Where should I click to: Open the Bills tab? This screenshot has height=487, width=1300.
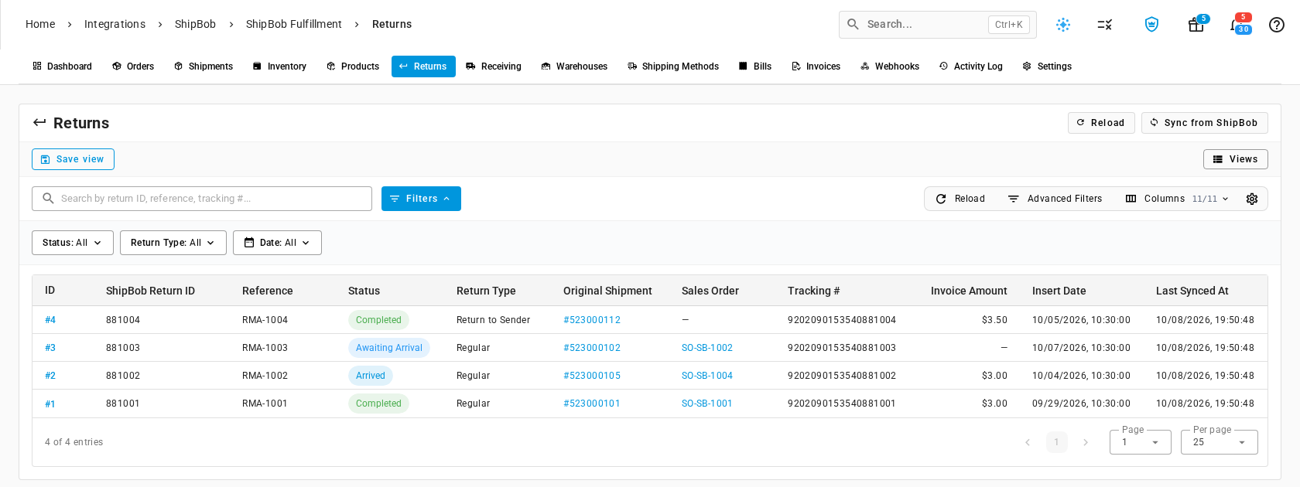tap(755, 66)
